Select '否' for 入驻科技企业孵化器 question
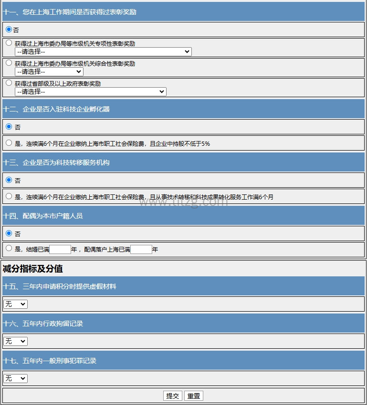 pyautogui.click(x=9, y=127)
